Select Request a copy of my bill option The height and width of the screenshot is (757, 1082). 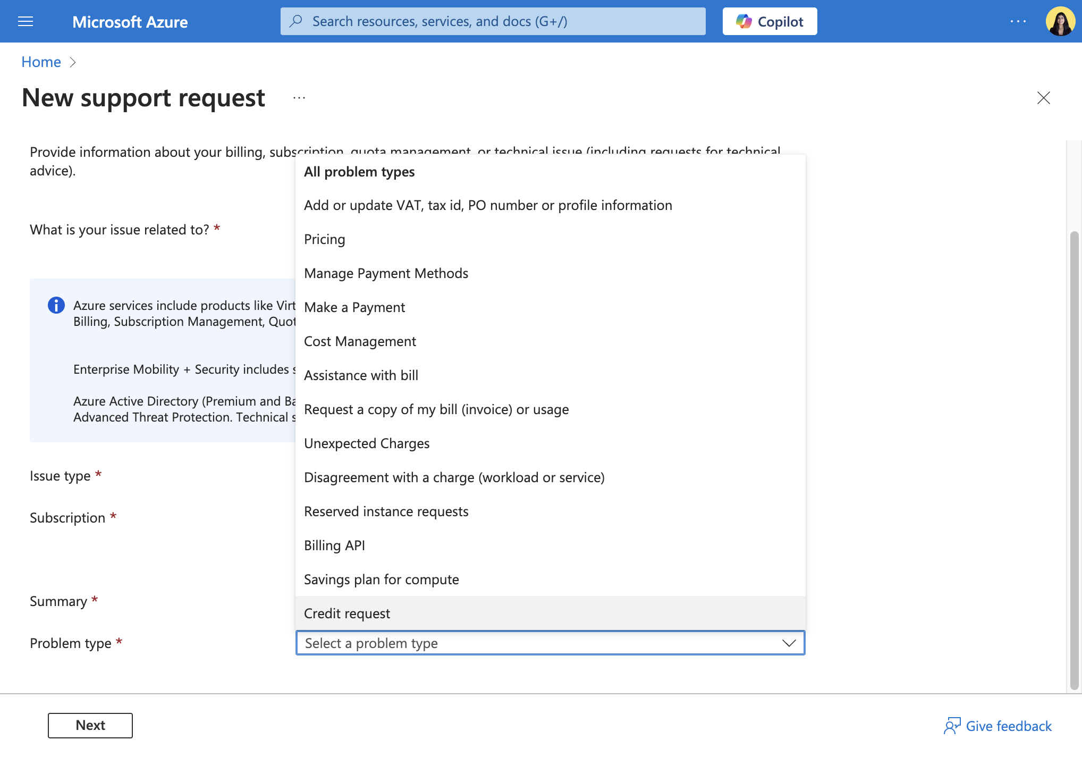(550, 409)
